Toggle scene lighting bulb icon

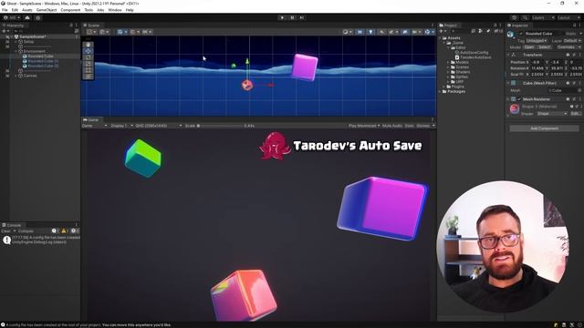point(370,32)
